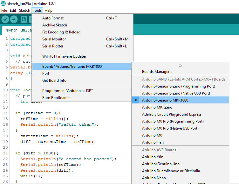Screen dimensions: 239x184
Task: Switch to the sketch_jun25a tab
Action: pos(18,30)
